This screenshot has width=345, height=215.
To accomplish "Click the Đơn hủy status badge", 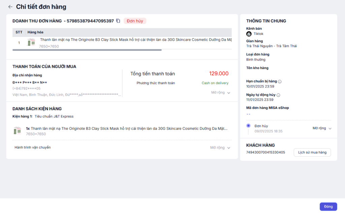I will (x=135, y=21).
